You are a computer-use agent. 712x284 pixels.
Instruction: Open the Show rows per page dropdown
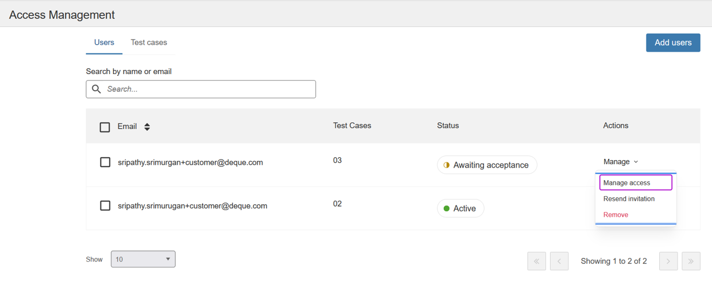[x=143, y=259]
